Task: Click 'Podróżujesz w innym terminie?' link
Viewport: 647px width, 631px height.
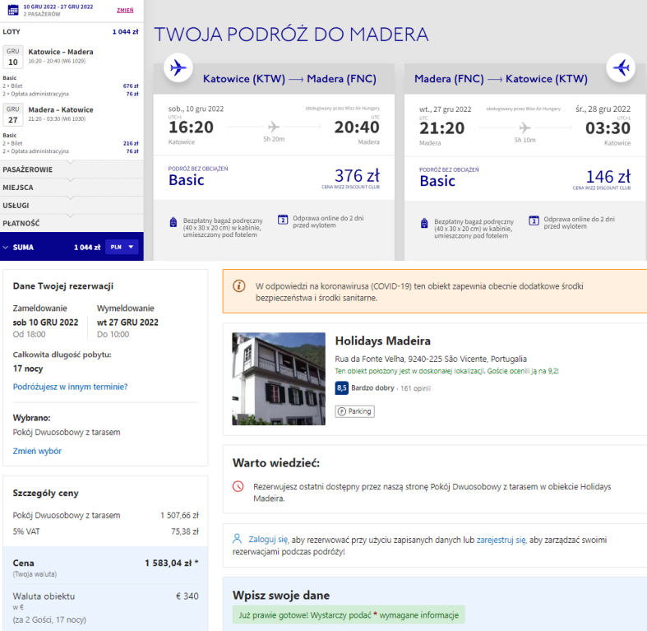Action: pyautogui.click(x=70, y=387)
